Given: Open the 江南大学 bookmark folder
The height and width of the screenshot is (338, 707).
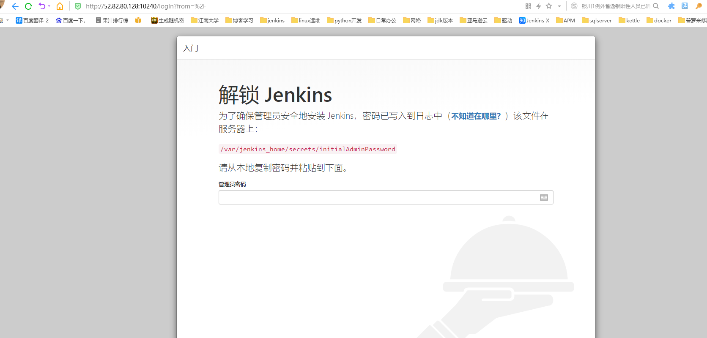Looking at the screenshot, I should pyautogui.click(x=205, y=20).
